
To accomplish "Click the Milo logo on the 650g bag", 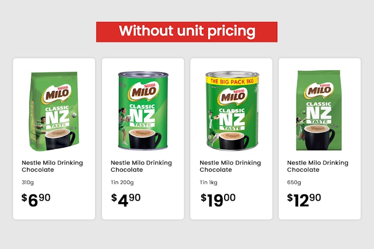I will pos(319,91).
